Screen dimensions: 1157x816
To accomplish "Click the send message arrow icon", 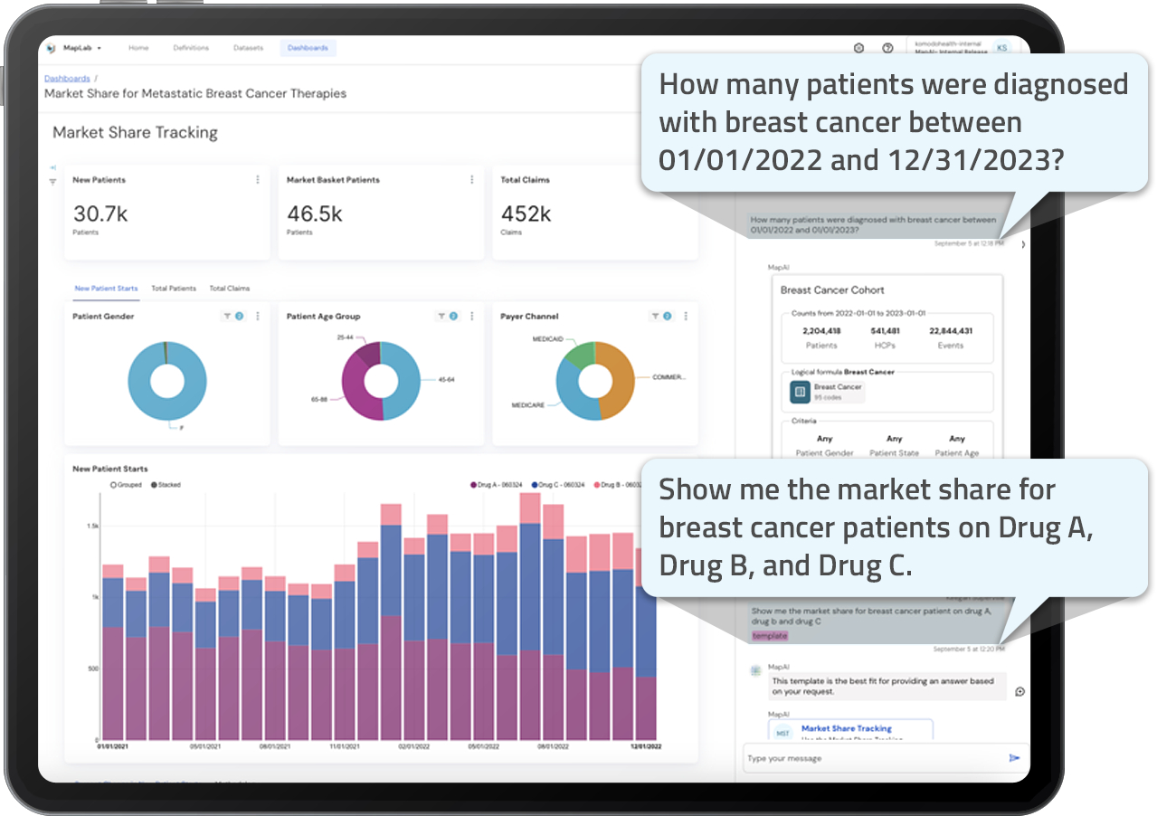I will [1014, 758].
